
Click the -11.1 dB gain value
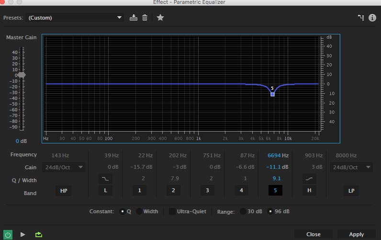click(x=277, y=167)
